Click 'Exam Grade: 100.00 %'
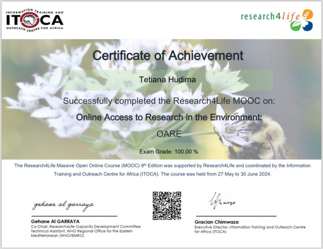Screen dimensions: 323x249 tap(169, 152)
